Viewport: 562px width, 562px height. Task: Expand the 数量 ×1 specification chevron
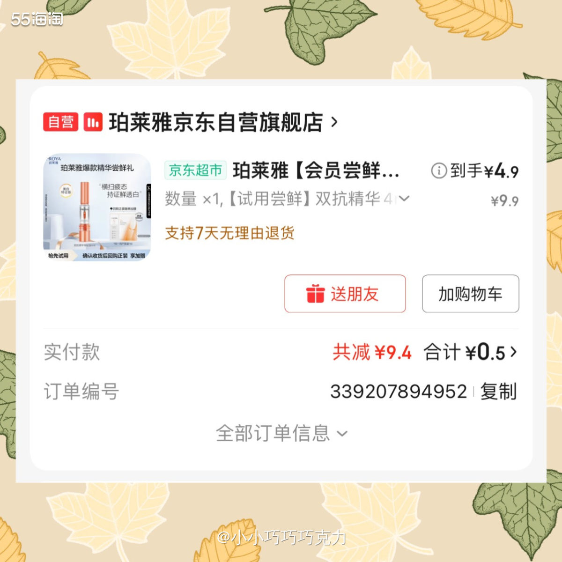point(404,199)
